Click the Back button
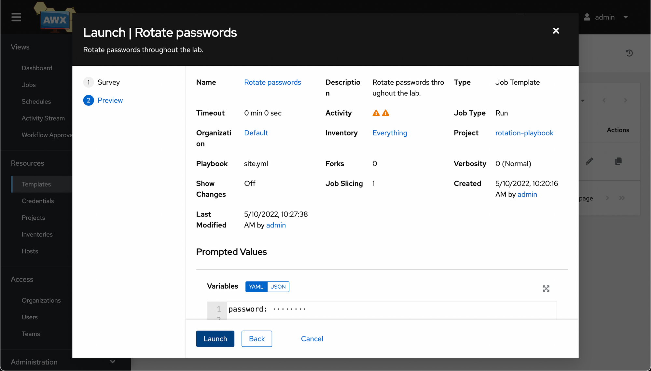 [x=257, y=339]
